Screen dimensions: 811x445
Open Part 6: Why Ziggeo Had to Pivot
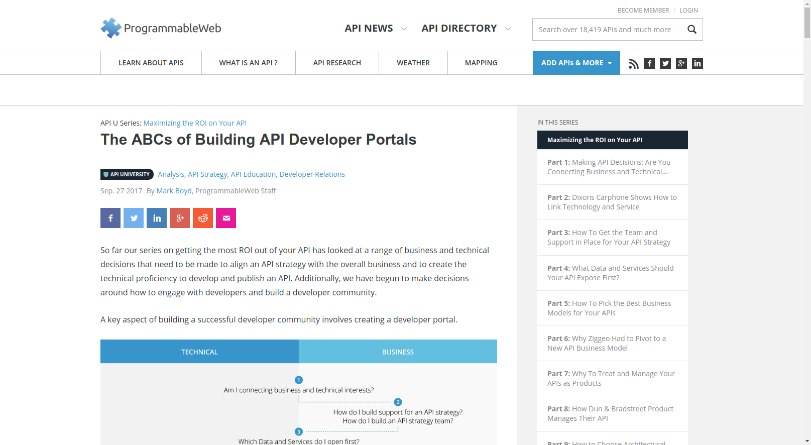click(x=613, y=343)
